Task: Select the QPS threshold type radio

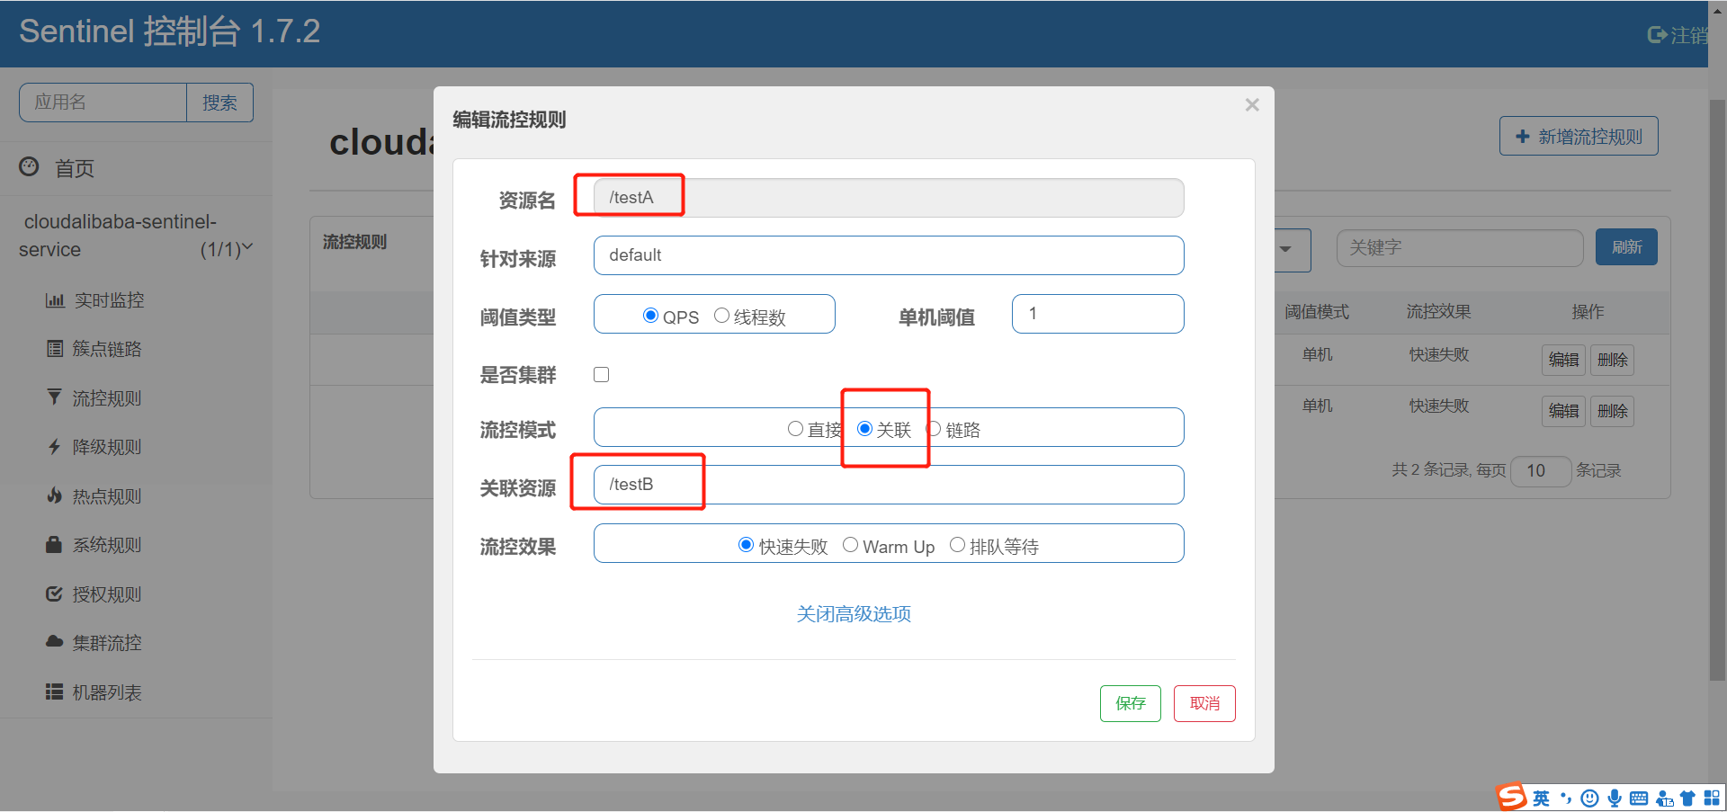Action: tap(650, 316)
